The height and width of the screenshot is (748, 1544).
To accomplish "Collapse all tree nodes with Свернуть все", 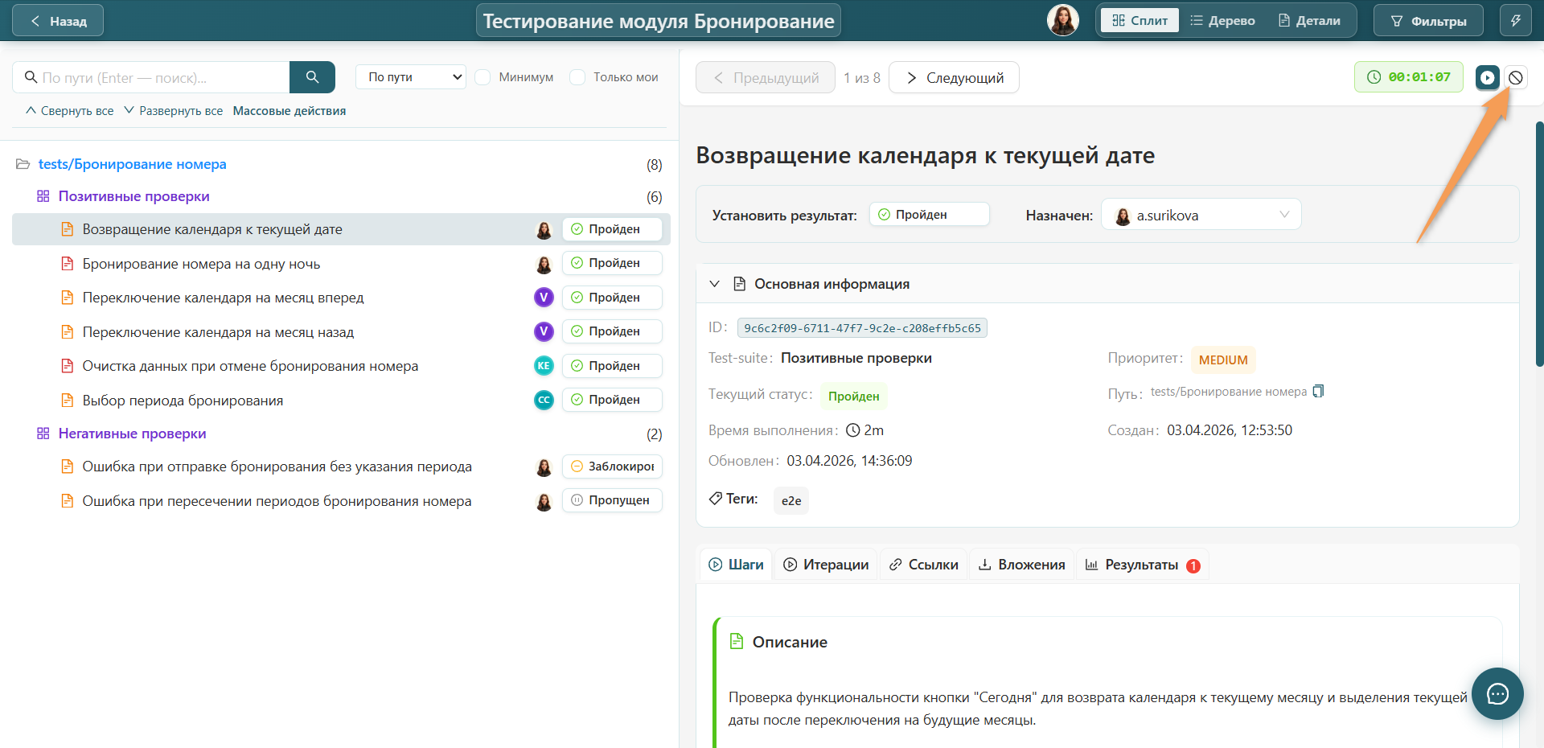I will [x=70, y=111].
